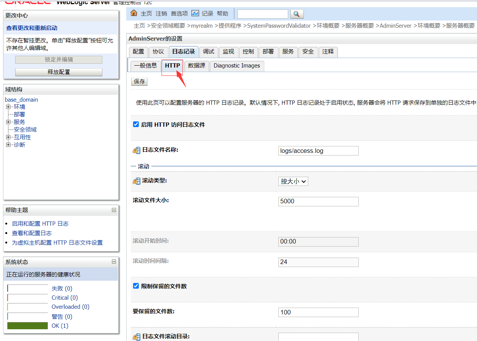
Task: Open the 查看和配置日志 help link
Action: (32, 233)
